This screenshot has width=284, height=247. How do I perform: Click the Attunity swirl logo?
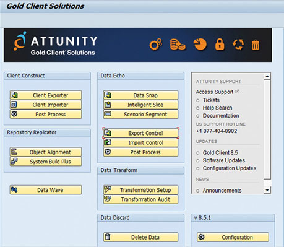[20, 41]
